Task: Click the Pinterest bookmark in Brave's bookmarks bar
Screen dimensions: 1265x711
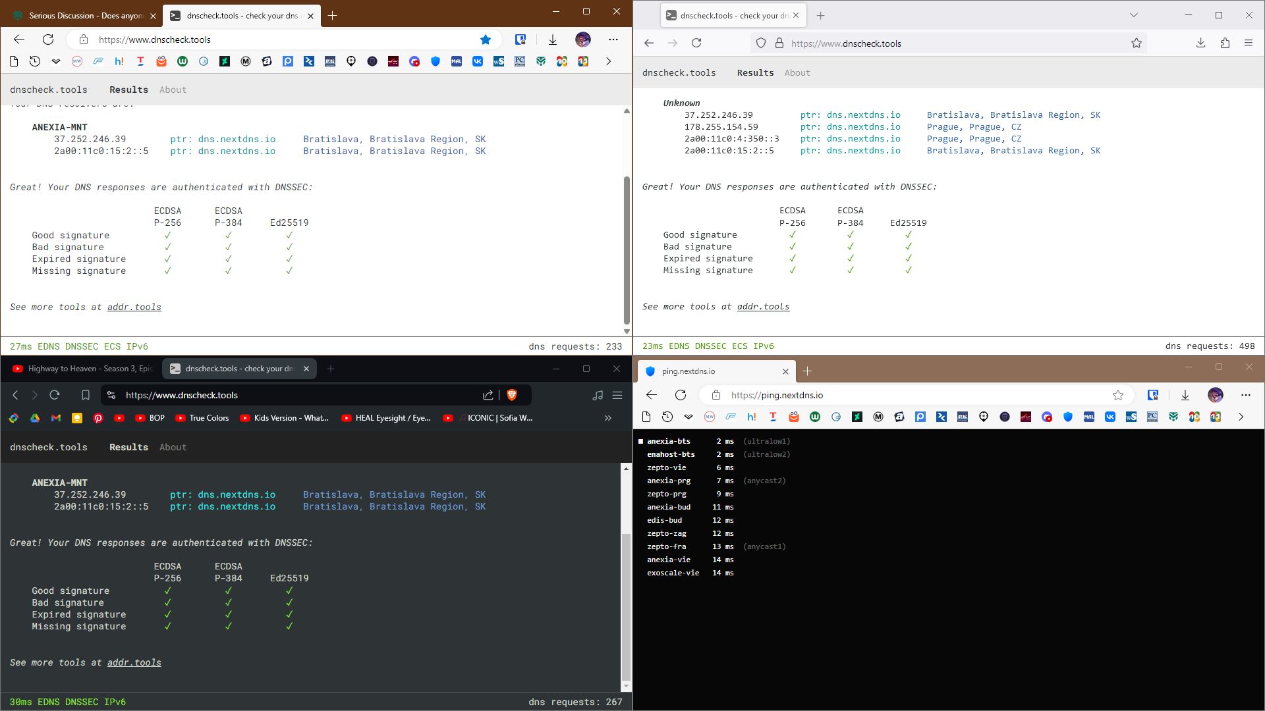Action: click(98, 418)
